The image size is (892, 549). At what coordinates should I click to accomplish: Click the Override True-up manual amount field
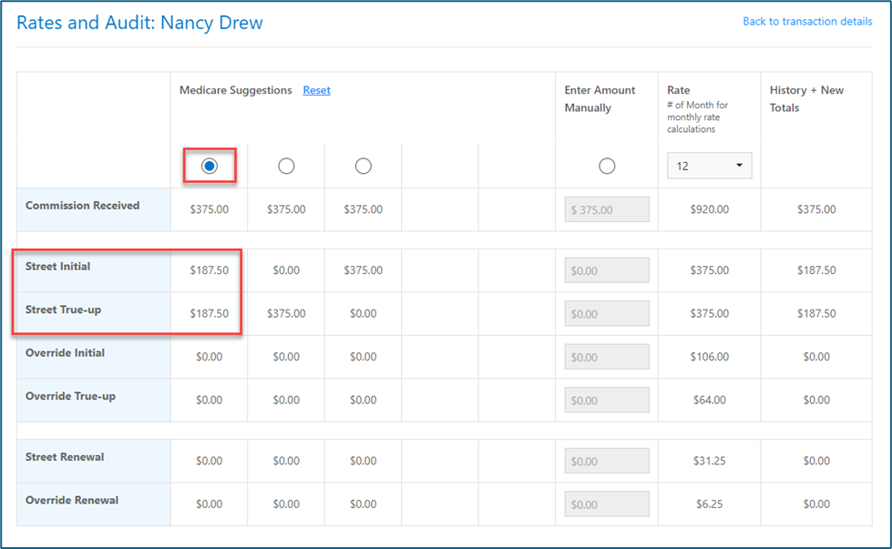[x=607, y=400]
